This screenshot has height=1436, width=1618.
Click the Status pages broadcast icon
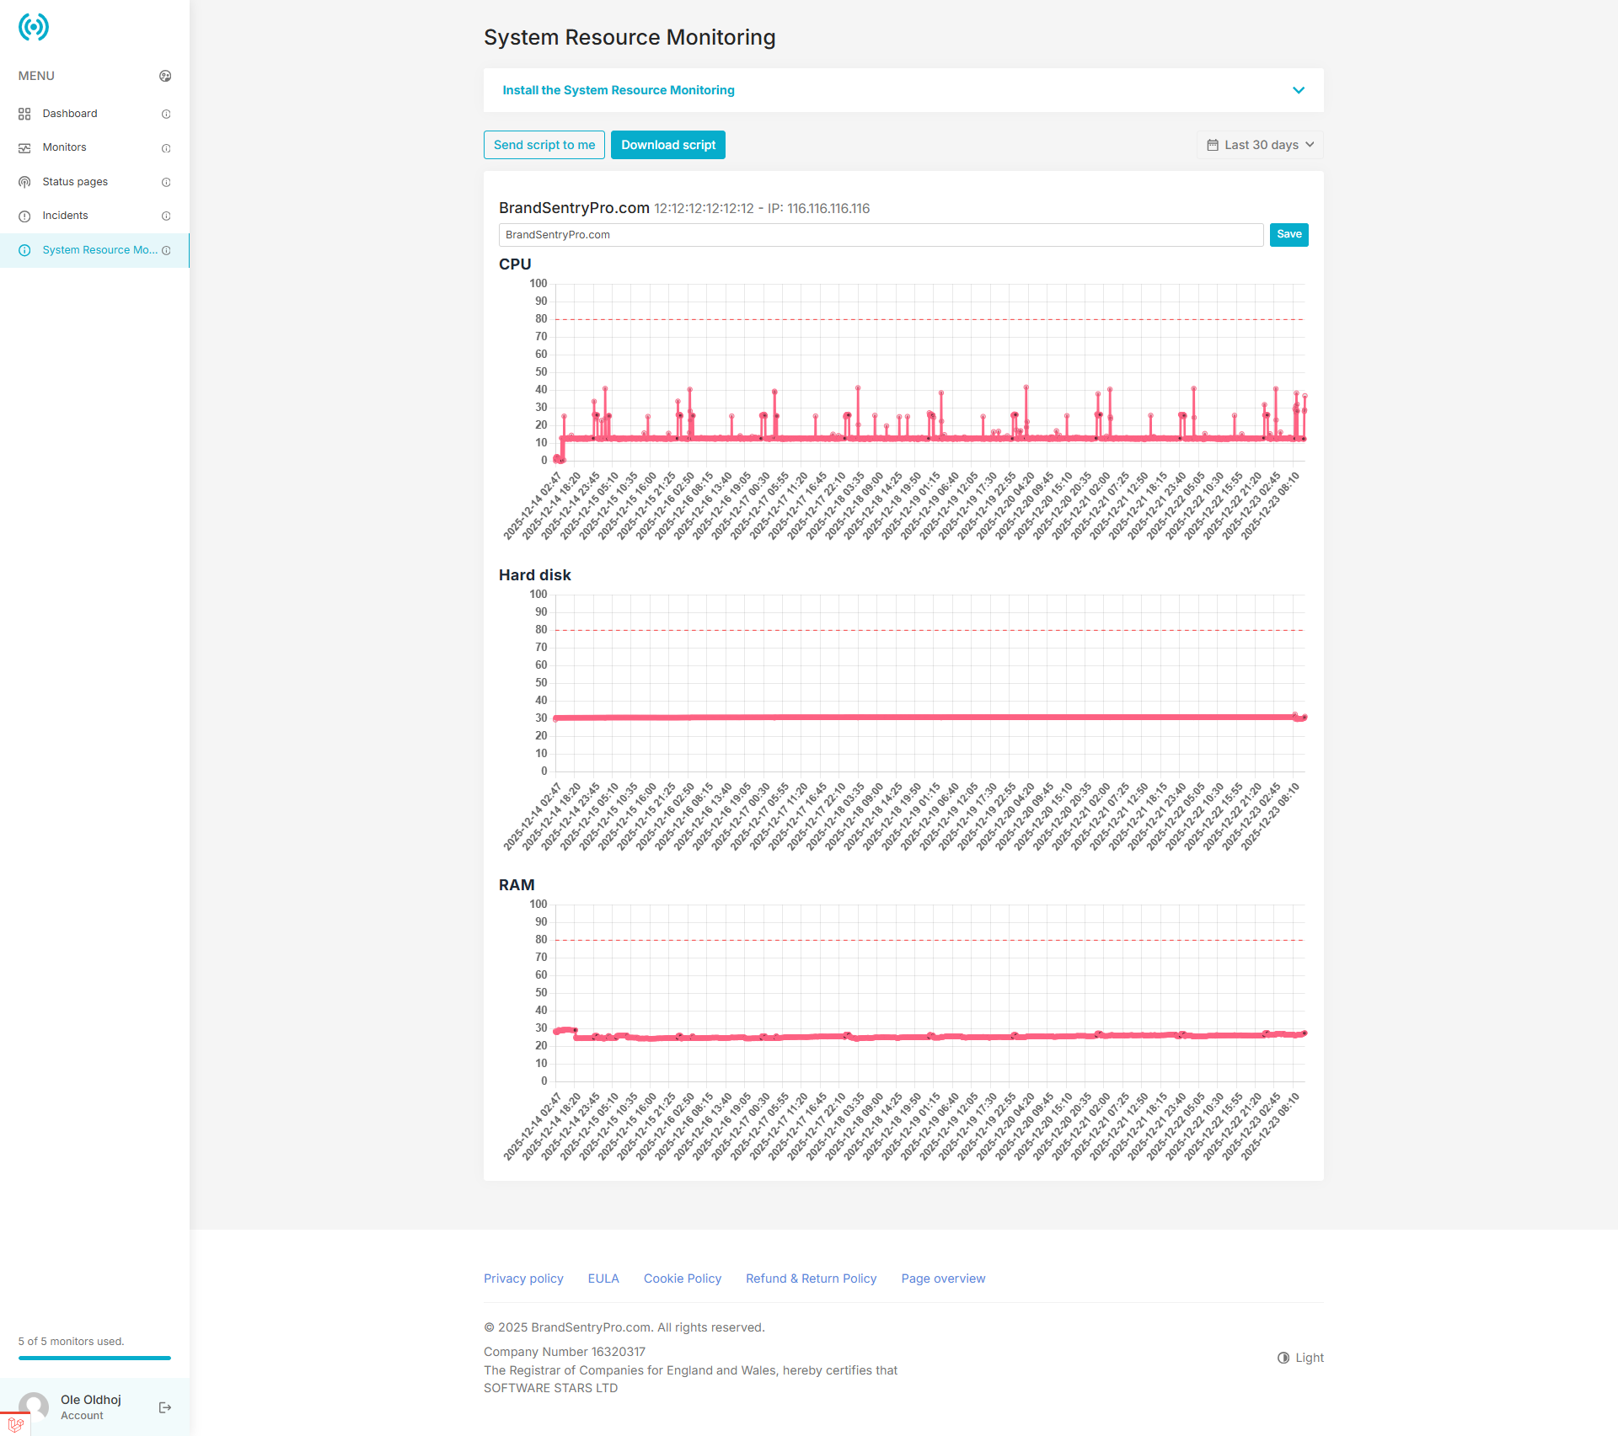pyautogui.click(x=24, y=182)
